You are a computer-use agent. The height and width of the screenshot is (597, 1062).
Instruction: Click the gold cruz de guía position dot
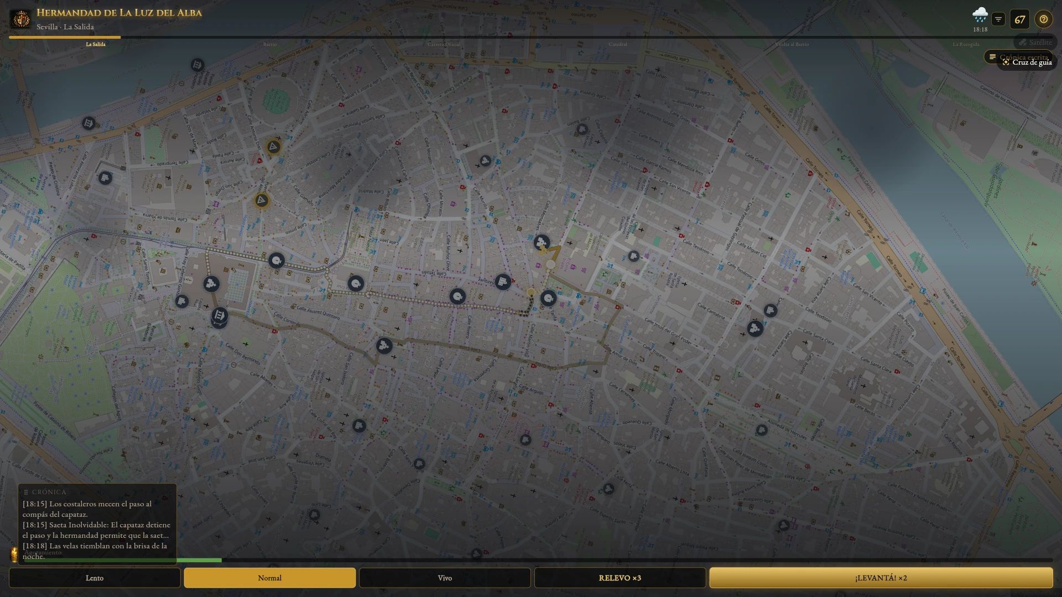[530, 292]
